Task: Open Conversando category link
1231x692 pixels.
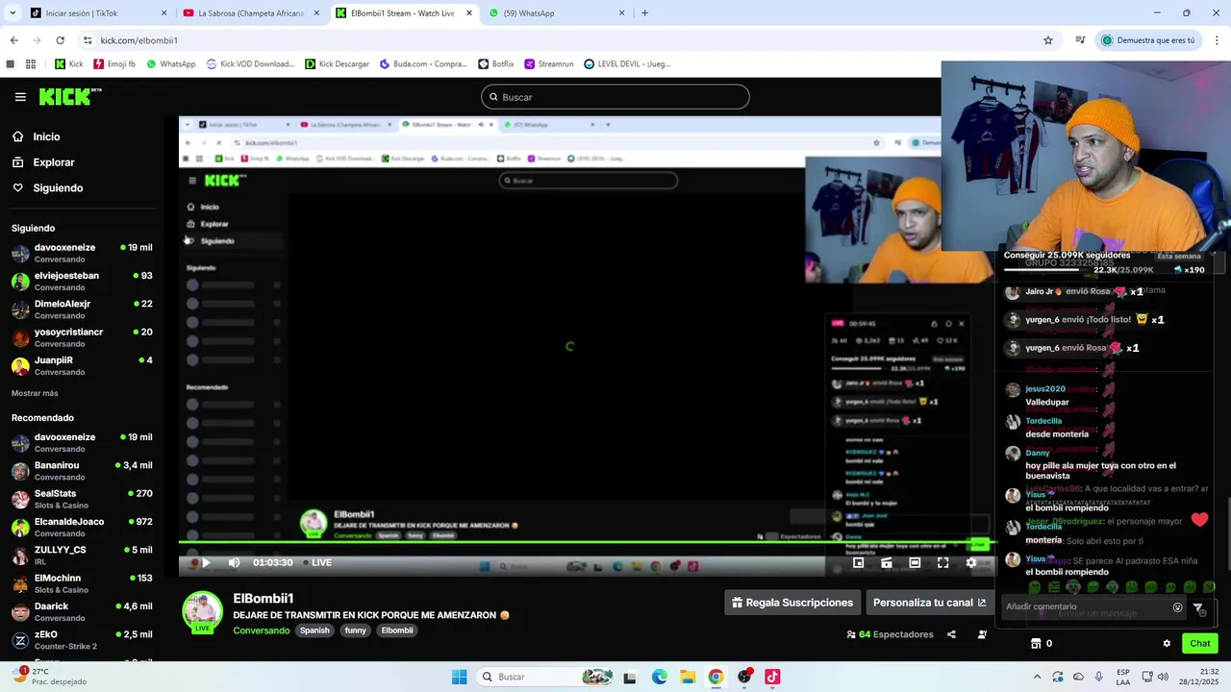Action: [x=261, y=630]
